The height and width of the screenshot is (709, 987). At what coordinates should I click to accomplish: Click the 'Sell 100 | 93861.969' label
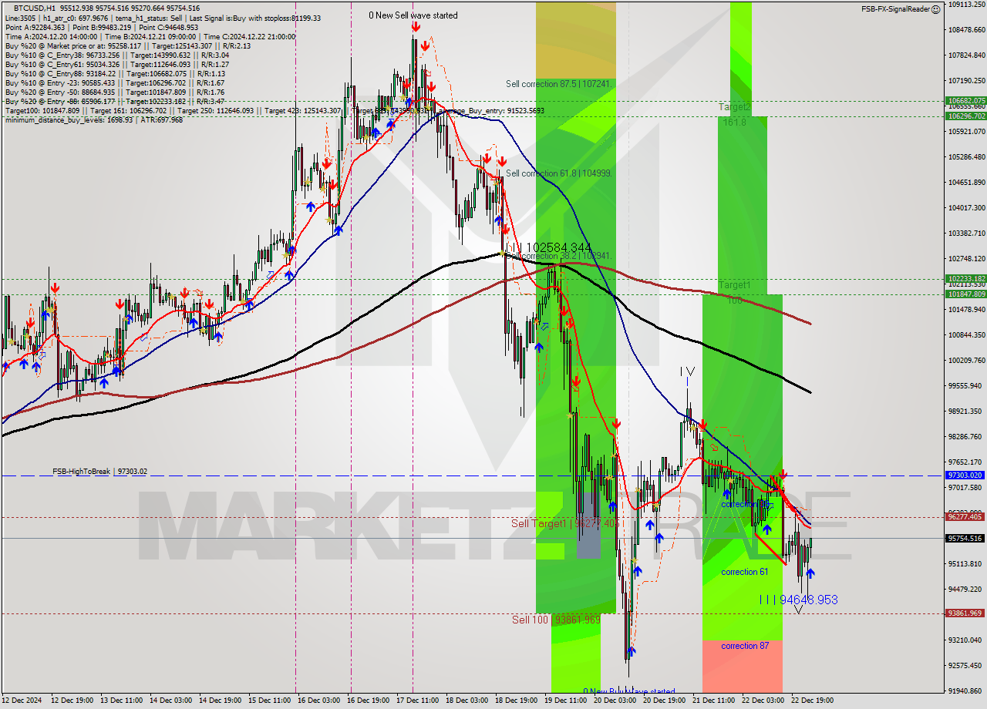pyautogui.click(x=556, y=620)
